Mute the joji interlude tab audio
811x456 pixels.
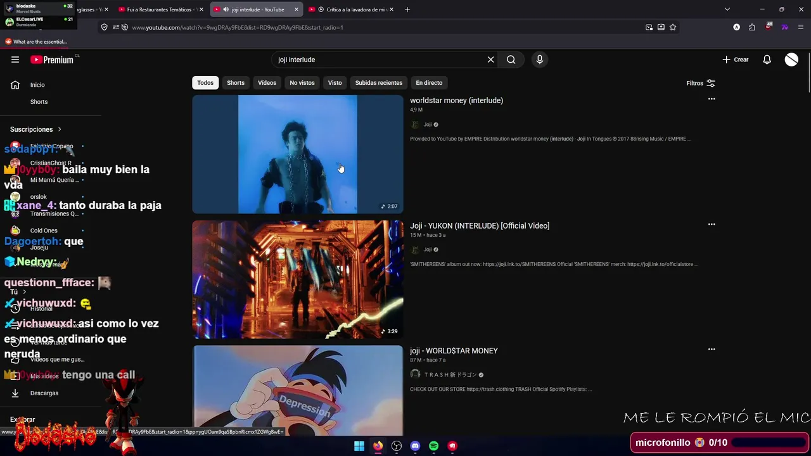(226, 9)
